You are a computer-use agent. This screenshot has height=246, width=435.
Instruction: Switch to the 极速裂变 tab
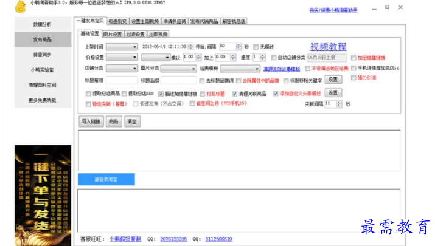pos(117,21)
